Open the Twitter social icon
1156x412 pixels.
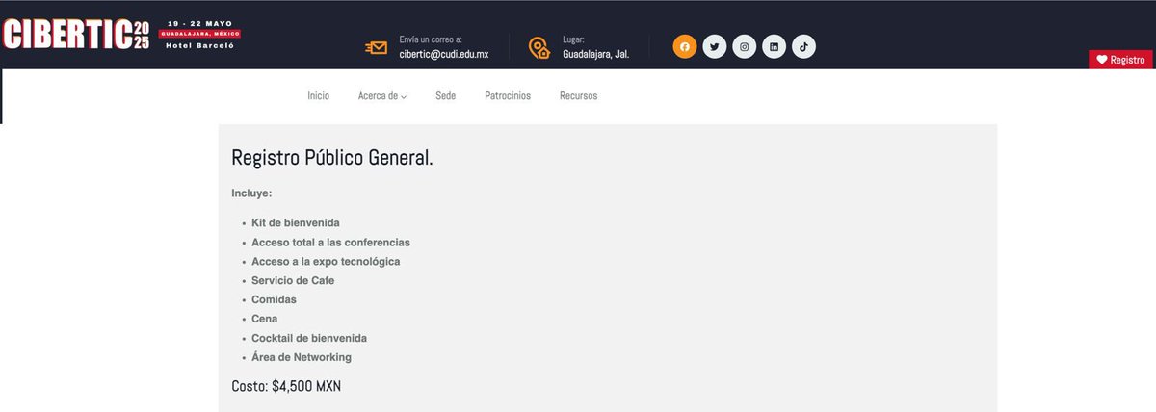(x=714, y=47)
